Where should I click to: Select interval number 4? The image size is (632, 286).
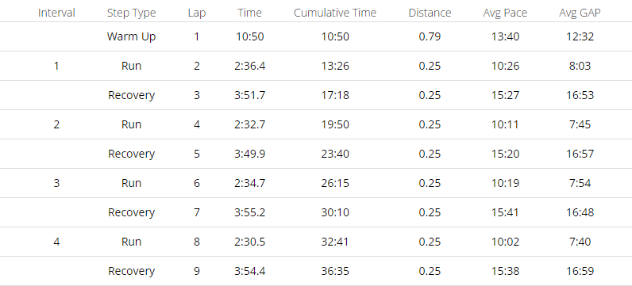coord(56,242)
